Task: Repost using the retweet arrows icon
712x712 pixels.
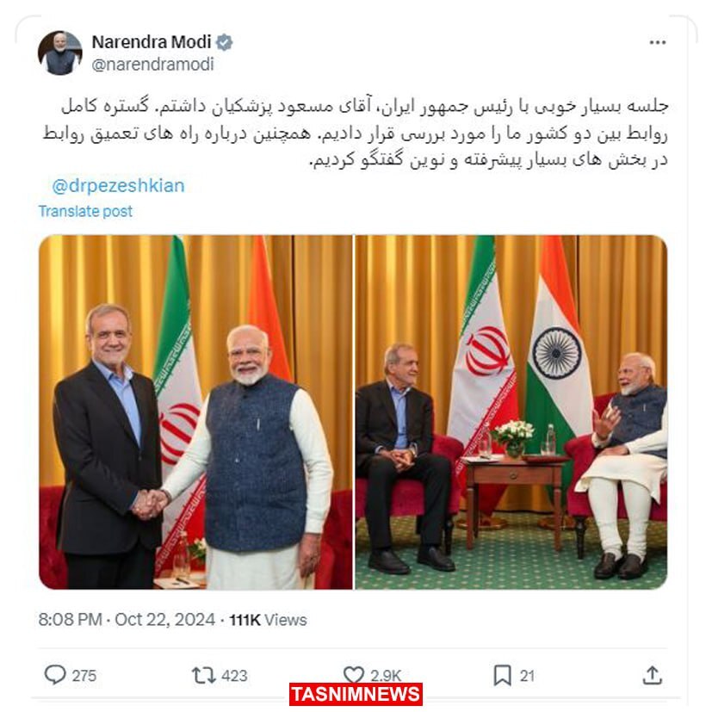Action: click(203, 675)
